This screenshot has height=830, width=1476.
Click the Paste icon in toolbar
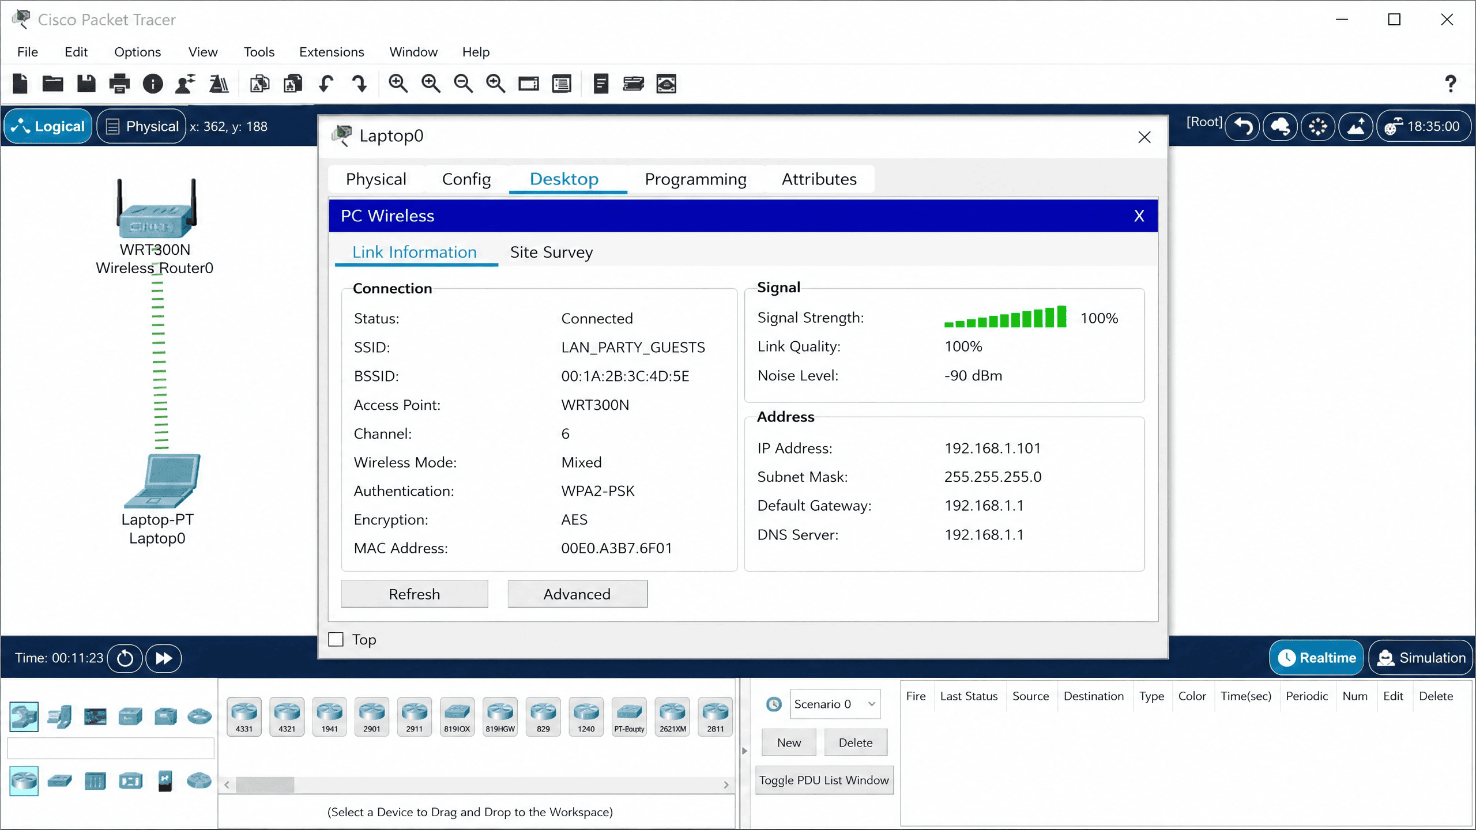pos(293,84)
